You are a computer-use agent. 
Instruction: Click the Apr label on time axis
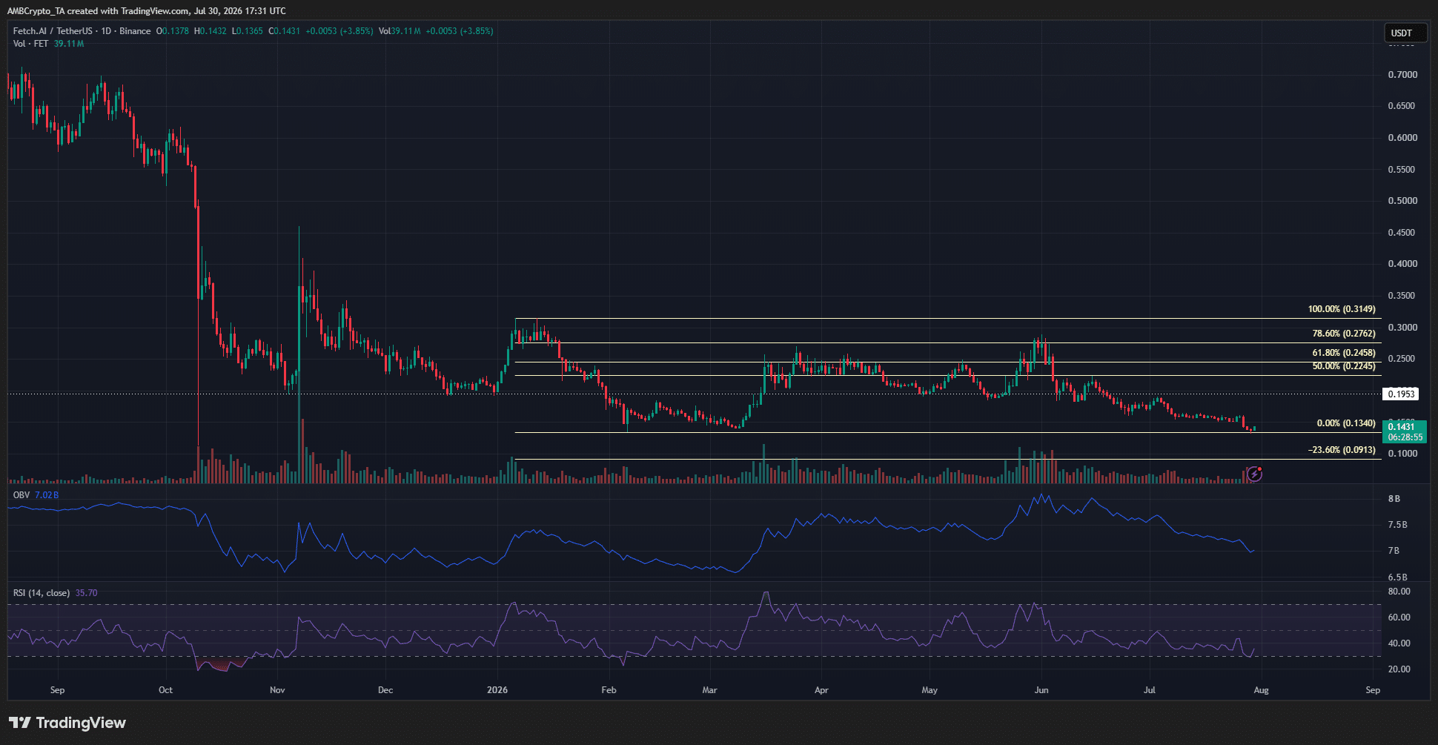[821, 690]
